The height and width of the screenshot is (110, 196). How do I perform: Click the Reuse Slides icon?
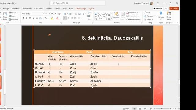[5, 16]
